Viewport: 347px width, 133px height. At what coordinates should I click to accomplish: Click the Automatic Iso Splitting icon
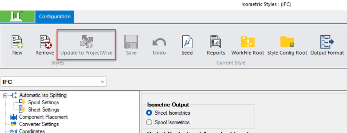(14, 95)
